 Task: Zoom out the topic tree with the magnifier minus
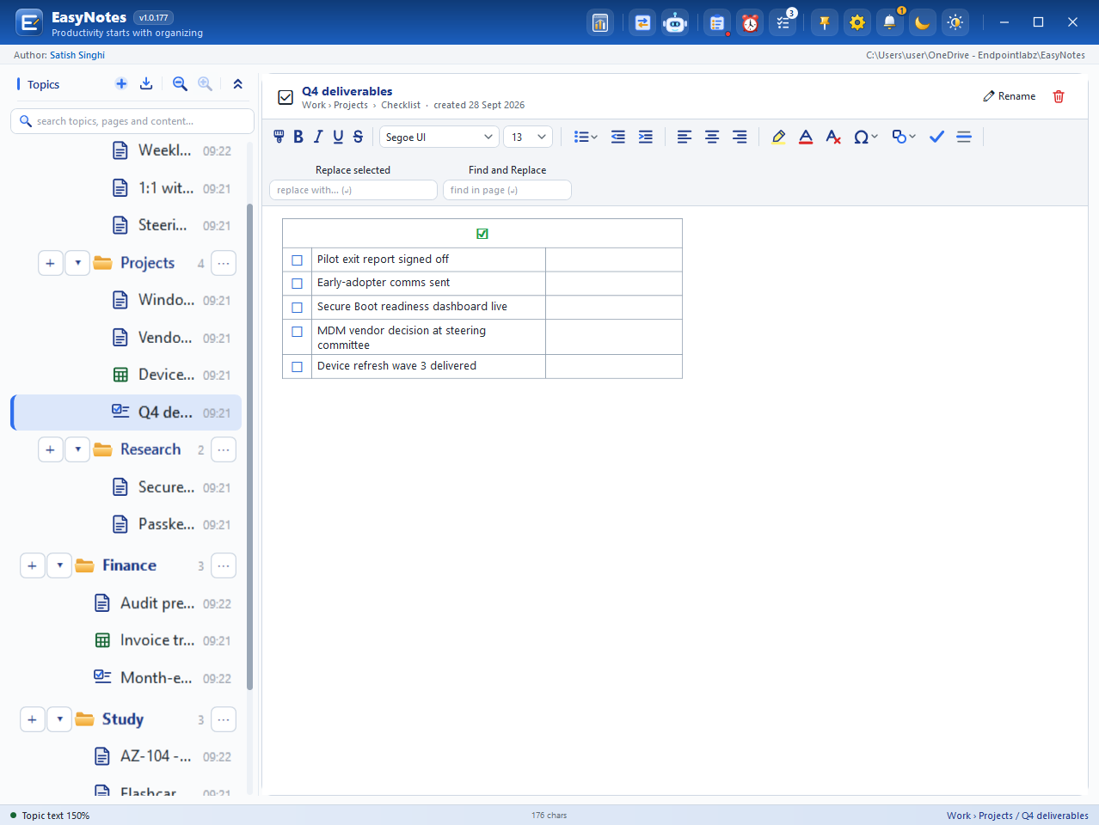180,83
